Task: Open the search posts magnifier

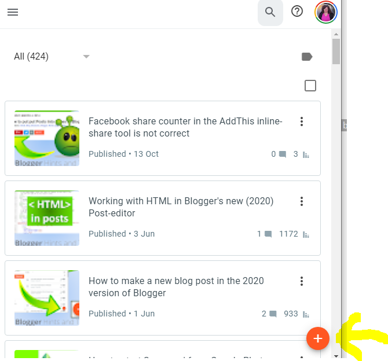Action: tap(270, 12)
